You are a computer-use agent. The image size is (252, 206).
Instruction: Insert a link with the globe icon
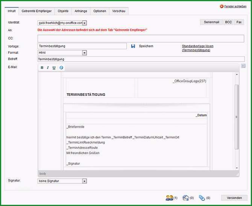coord(61,68)
